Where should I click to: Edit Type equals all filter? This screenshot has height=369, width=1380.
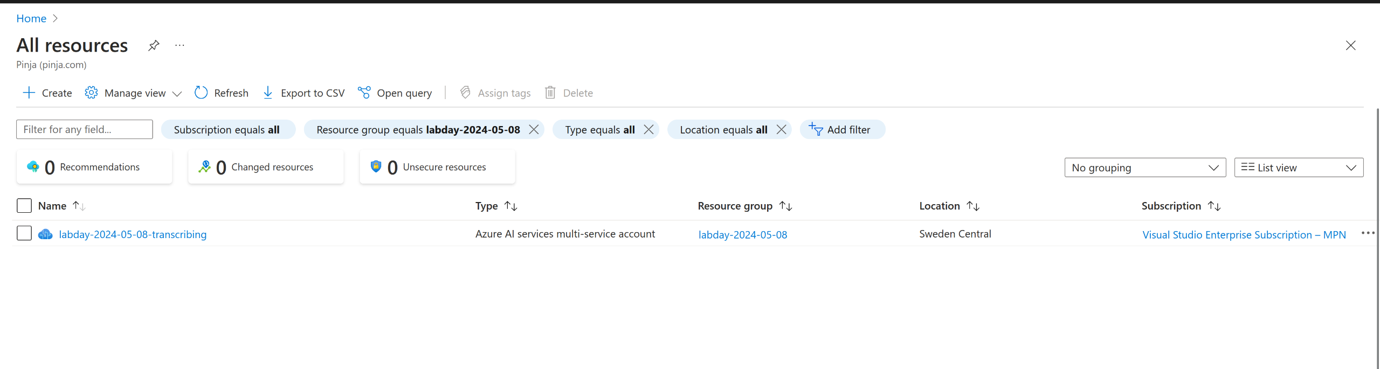pyautogui.click(x=599, y=129)
